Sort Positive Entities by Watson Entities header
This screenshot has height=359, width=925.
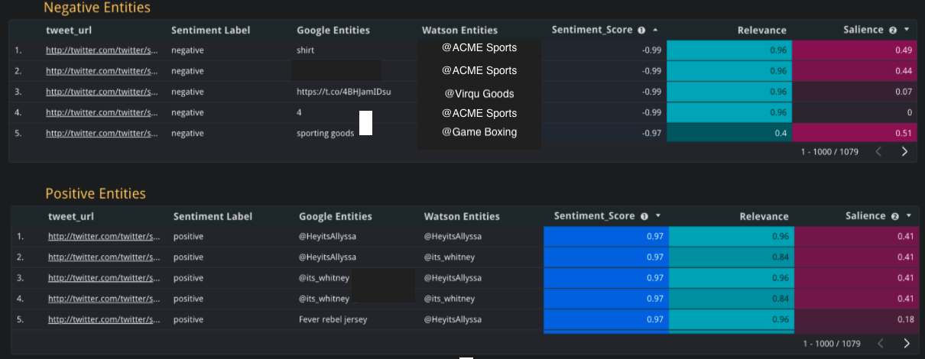pyautogui.click(x=462, y=216)
